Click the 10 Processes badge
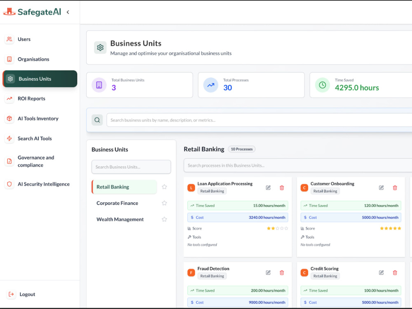The height and width of the screenshot is (309, 412). (242, 149)
